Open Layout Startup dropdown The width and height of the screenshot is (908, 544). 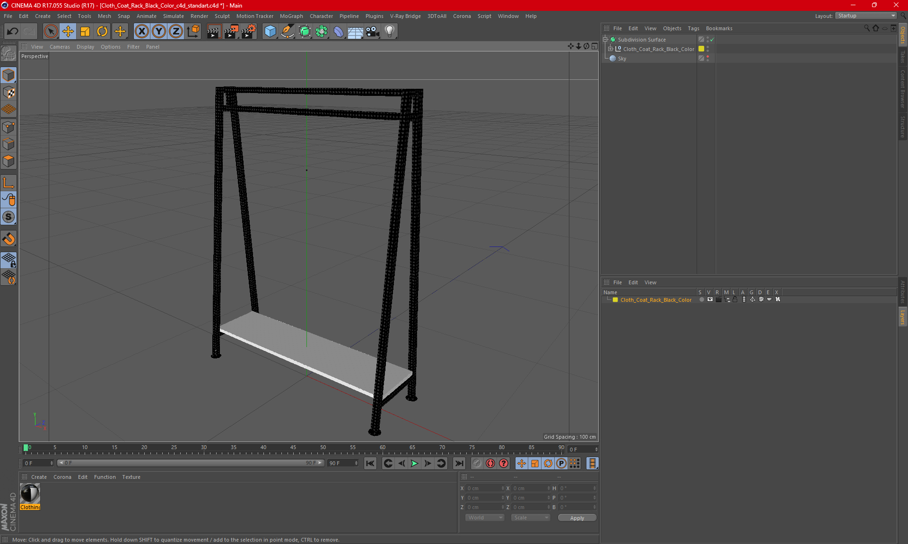click(866, 16)
